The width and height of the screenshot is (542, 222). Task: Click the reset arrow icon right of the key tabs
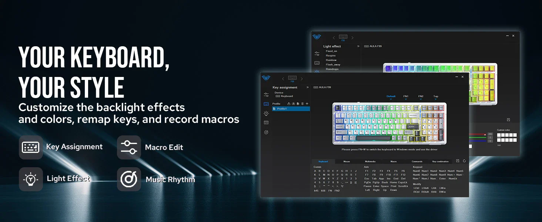coord(464,161)
